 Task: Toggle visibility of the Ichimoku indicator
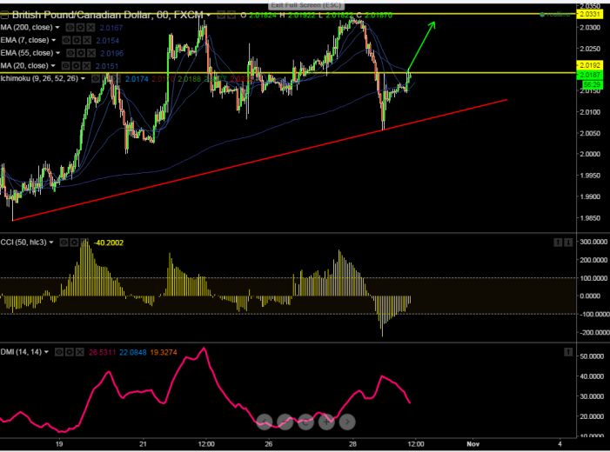pos(96,78)
